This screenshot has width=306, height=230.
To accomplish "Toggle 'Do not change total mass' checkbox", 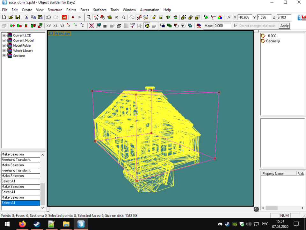I will point(236,26).
